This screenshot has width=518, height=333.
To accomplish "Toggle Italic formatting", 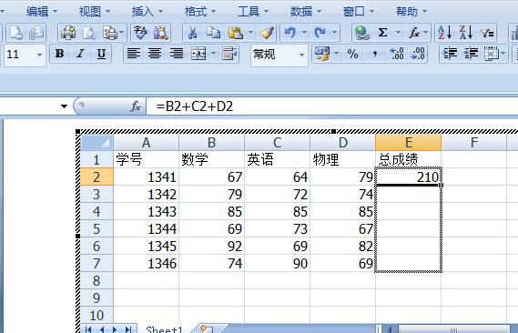I will click(x=80, y=54).
